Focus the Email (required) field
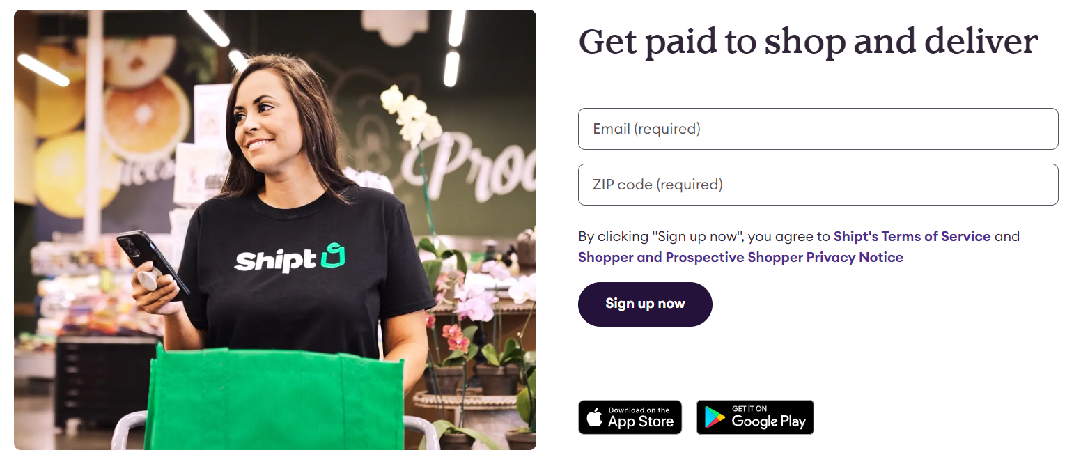The width and height of the screenshot is (1074, 457). pyautogui.click(x=818, y=129)
